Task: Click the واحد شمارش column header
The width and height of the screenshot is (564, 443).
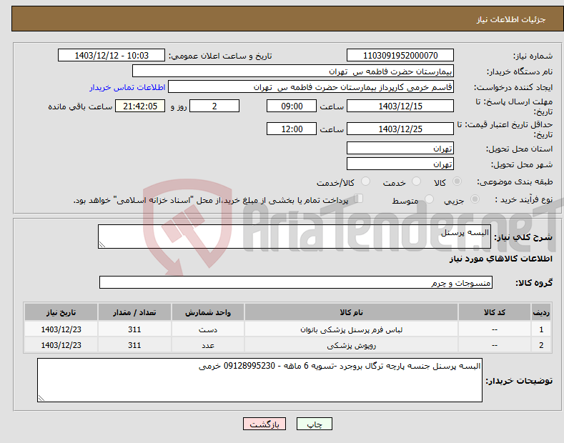Action: (208, 312)
